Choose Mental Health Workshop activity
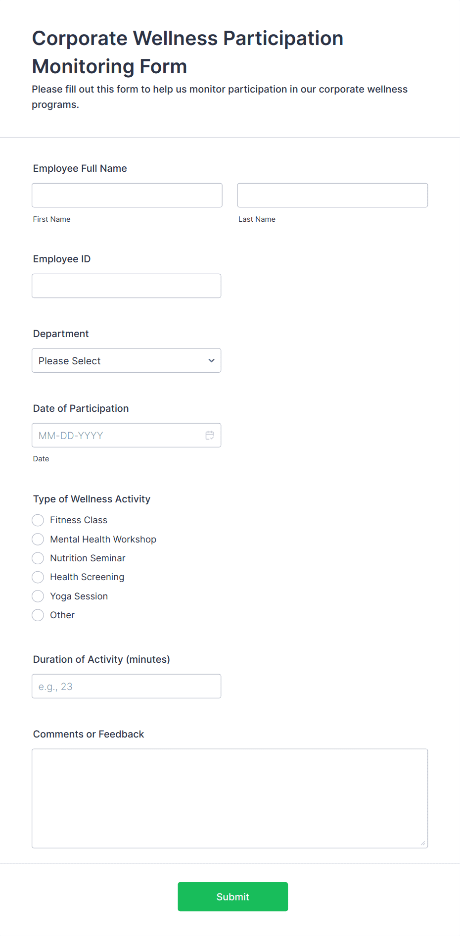460x936 pixels. point(38,539)
